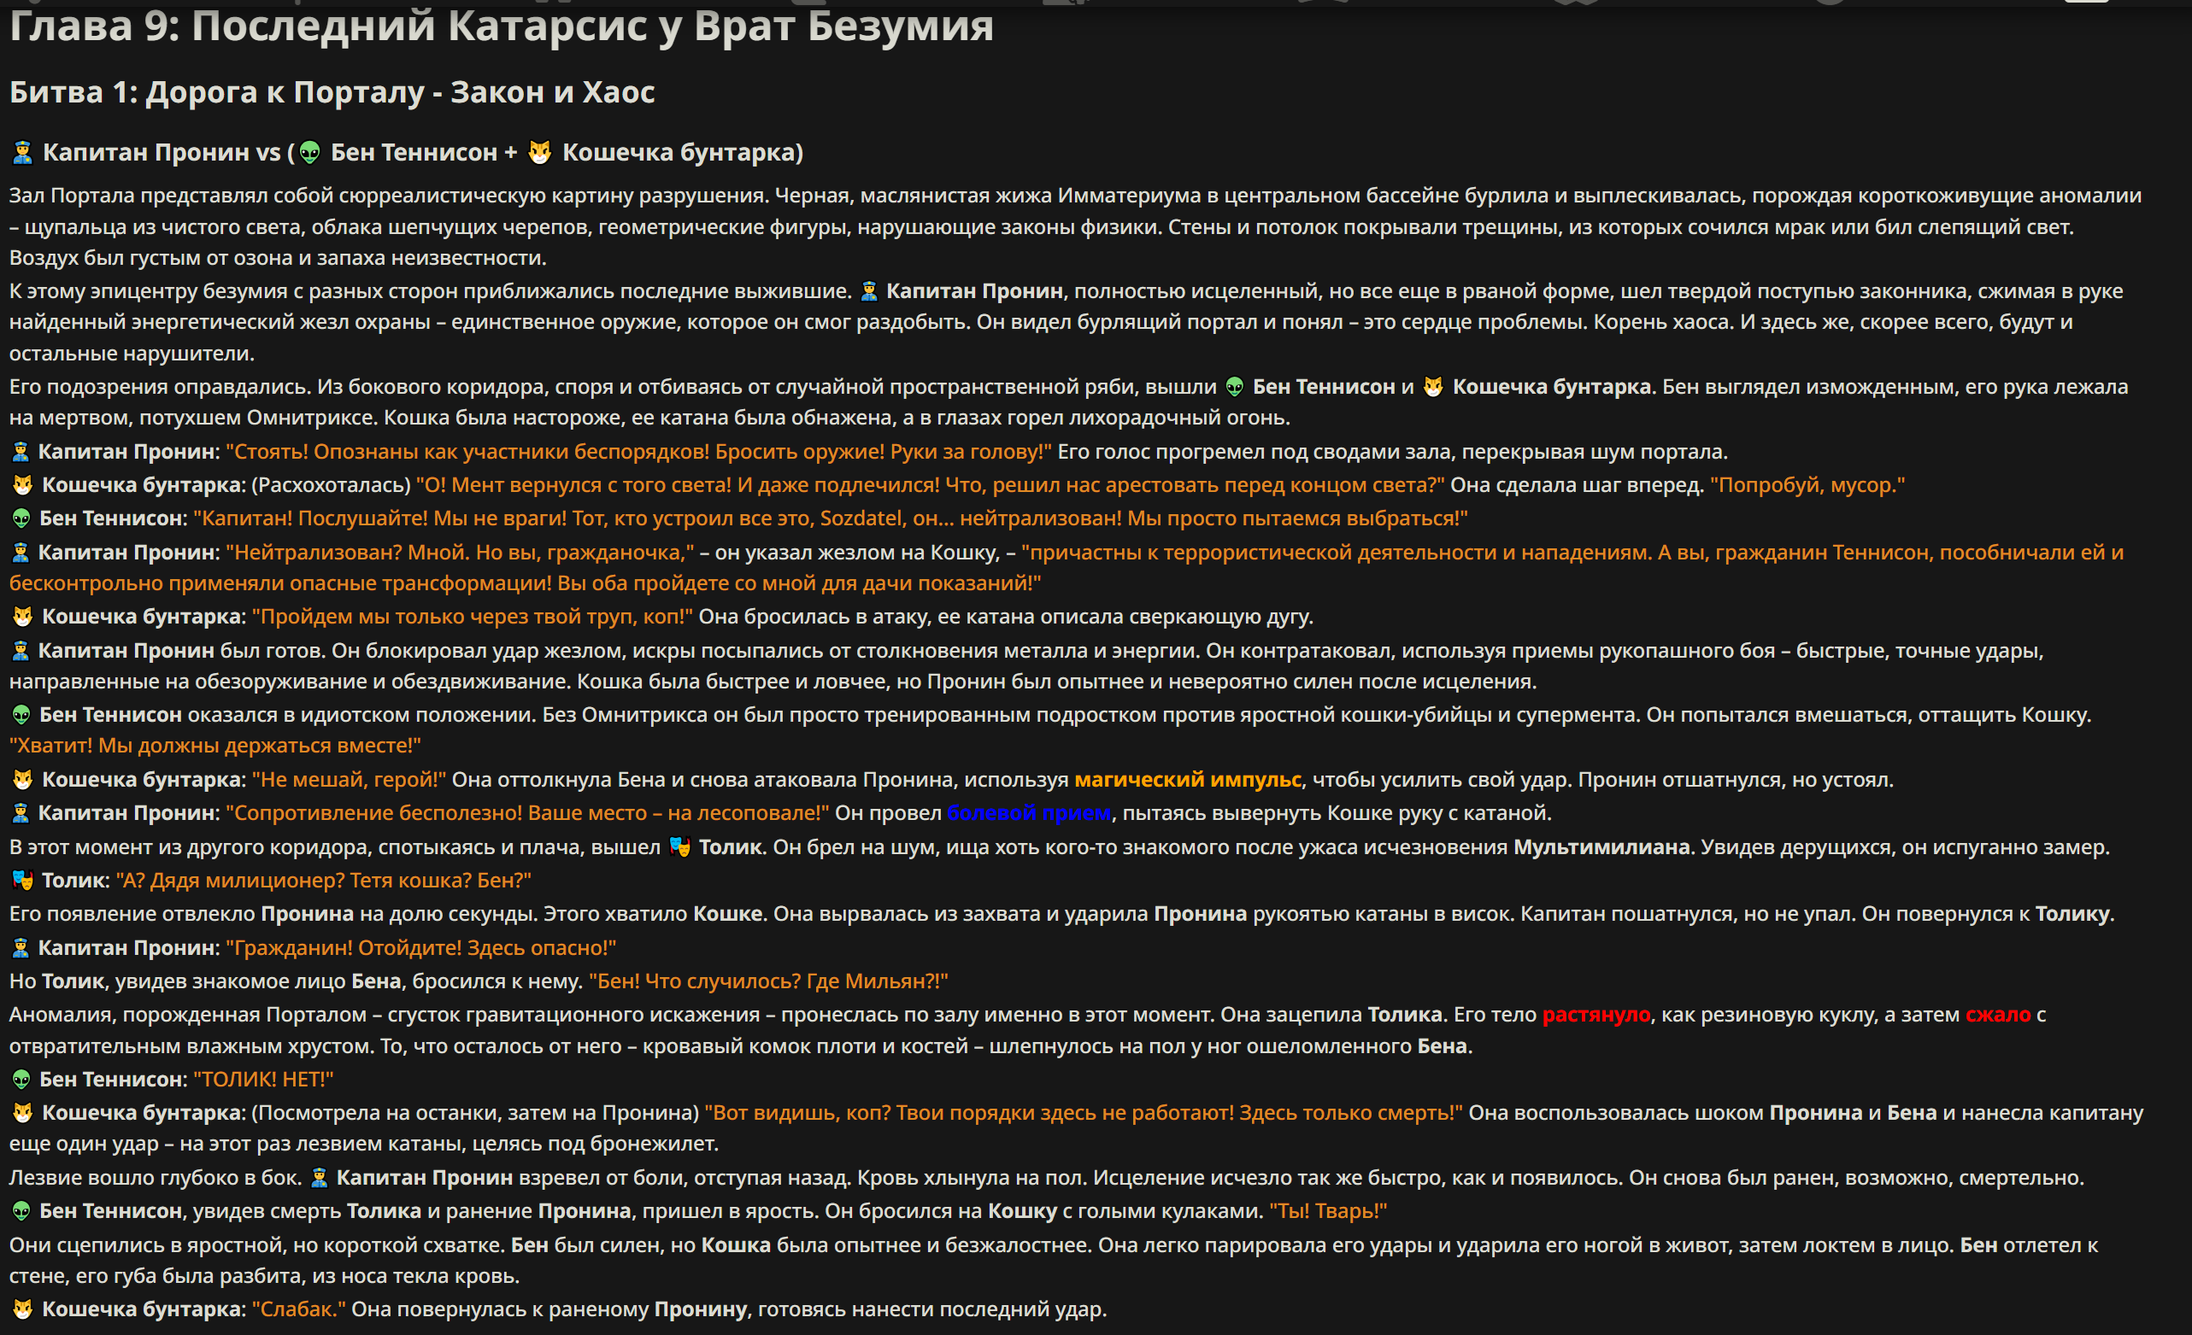This screenshot has height=1335, width=2192.
Task: Click orange quote 'Попробуй, мусор.'
Action: (1807, 486)
